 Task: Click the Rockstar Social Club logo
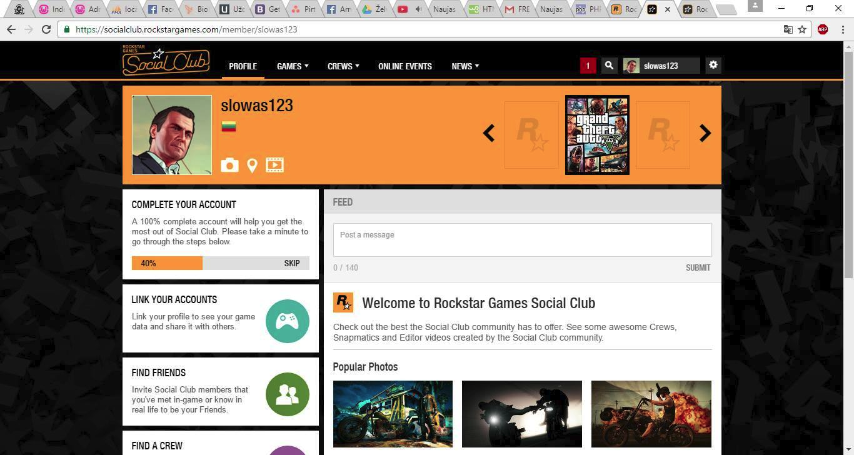pos(166,61)
